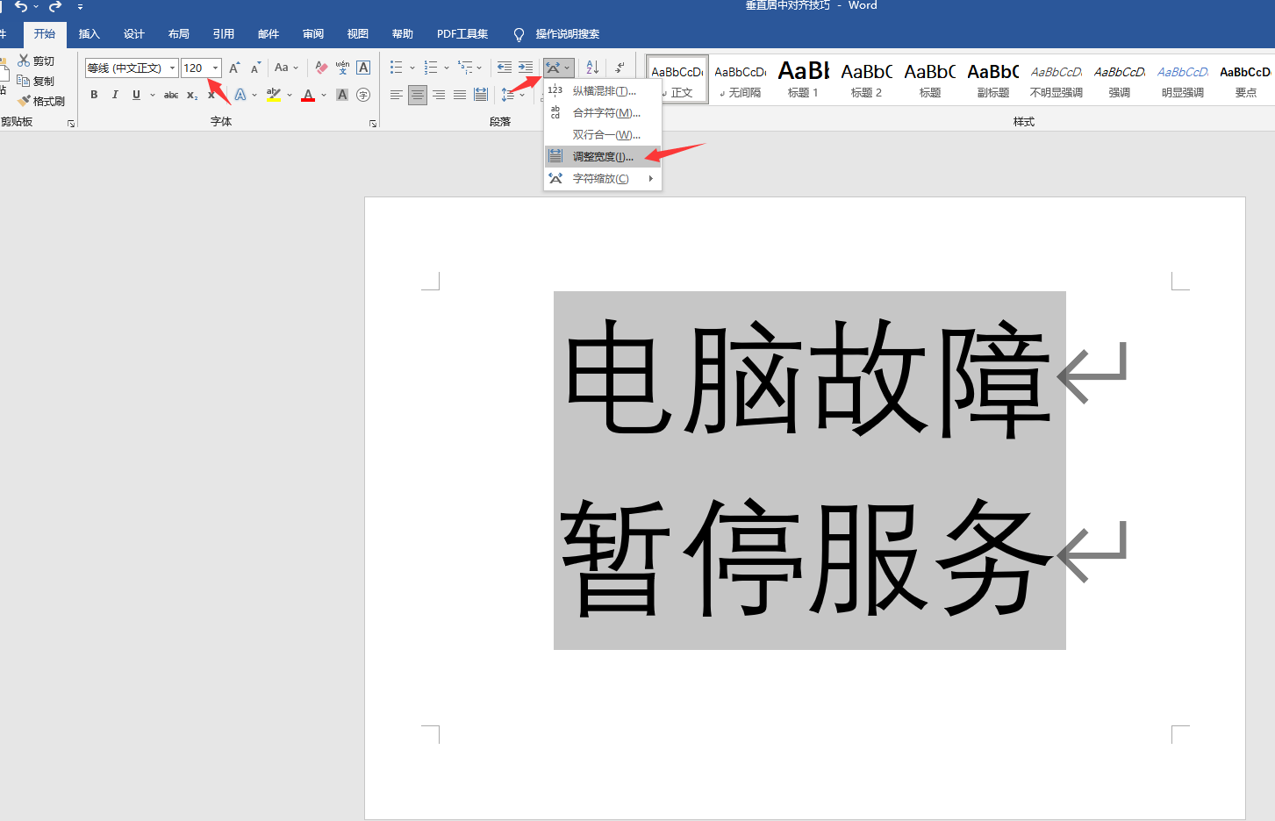Click the lightbulb Tell Me icon
The width and height of the screenshot is (1275, 821).
(519, 34)
